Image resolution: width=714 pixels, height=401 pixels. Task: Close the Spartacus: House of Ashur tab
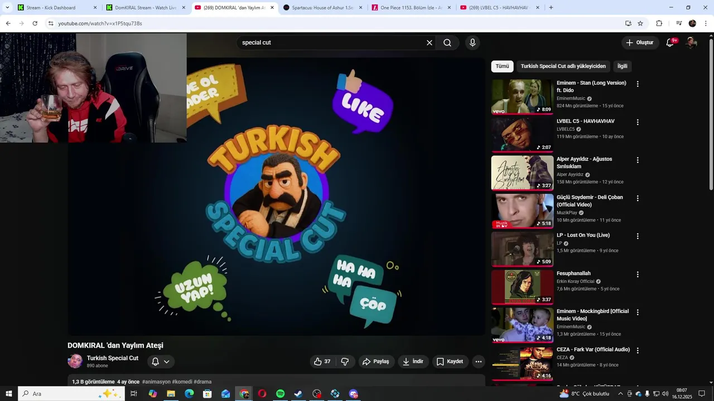pos(361,8)
